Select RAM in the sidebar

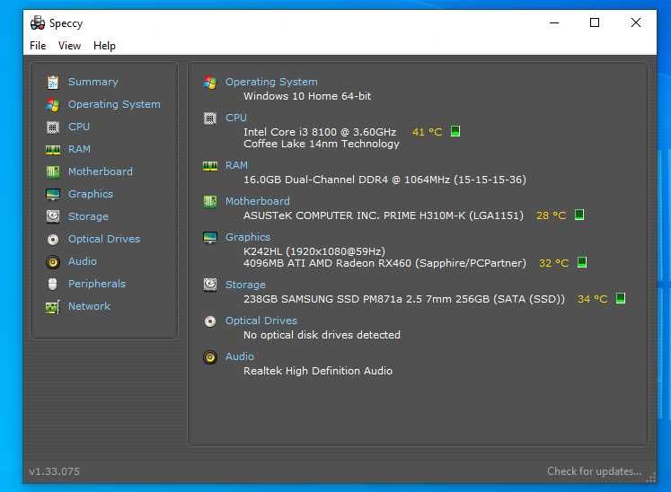point(79,149)
